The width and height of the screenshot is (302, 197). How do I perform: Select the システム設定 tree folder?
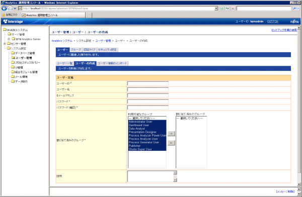17,48
